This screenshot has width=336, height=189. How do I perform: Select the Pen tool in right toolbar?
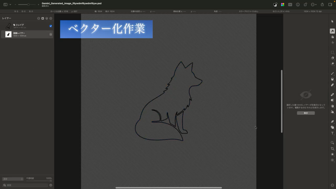click(332, 121)
